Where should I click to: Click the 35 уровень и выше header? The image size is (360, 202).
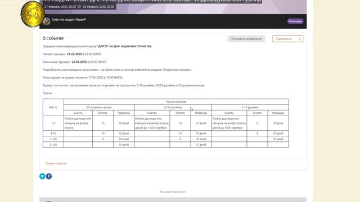[x=99, y=107]
